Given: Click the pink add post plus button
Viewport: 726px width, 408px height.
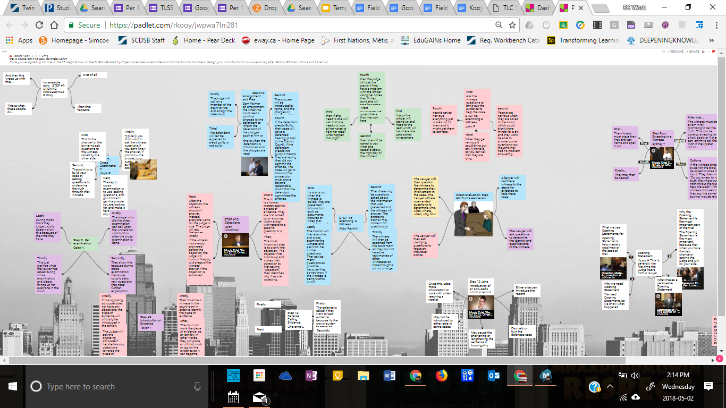Looking at the screenshot, I should point(720,359).
